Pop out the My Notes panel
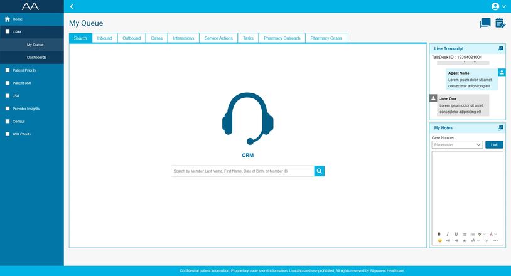 (x=500, y=128)
